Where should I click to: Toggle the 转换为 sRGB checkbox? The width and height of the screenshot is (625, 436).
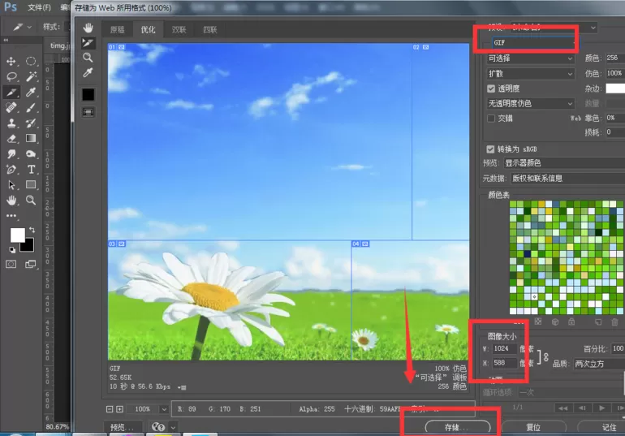(x=490, y=149)
